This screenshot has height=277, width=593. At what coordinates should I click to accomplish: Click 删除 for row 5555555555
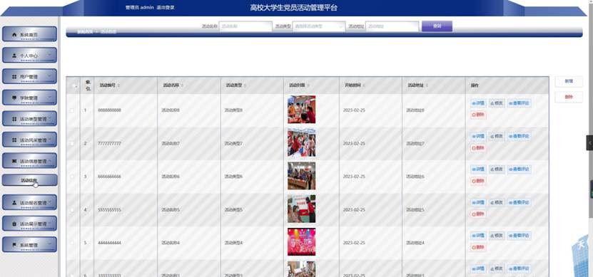(x=478, y=214)
